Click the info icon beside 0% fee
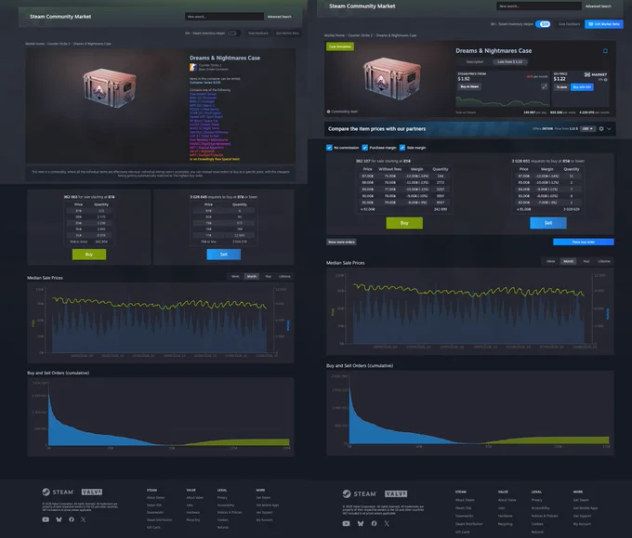The height and width of the screenshot is (538, 632). coord(605,80)
